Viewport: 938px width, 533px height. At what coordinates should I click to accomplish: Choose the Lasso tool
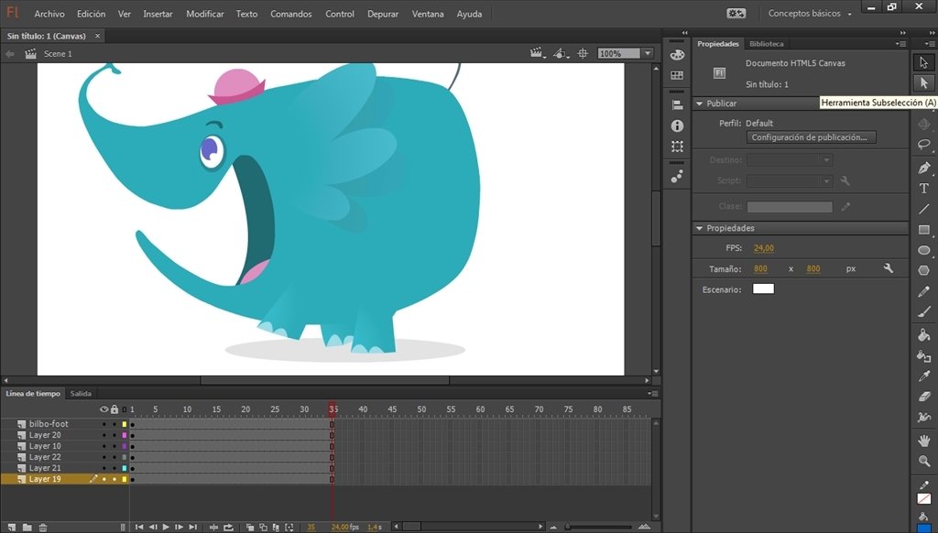tap(923, 144)
